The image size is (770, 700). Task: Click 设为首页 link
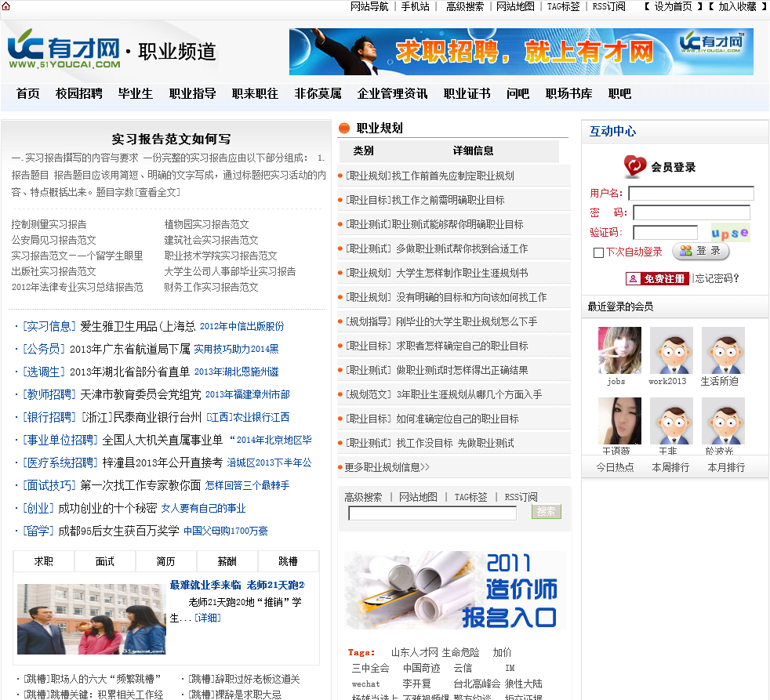pyautogui.click(x=673, y=6)
